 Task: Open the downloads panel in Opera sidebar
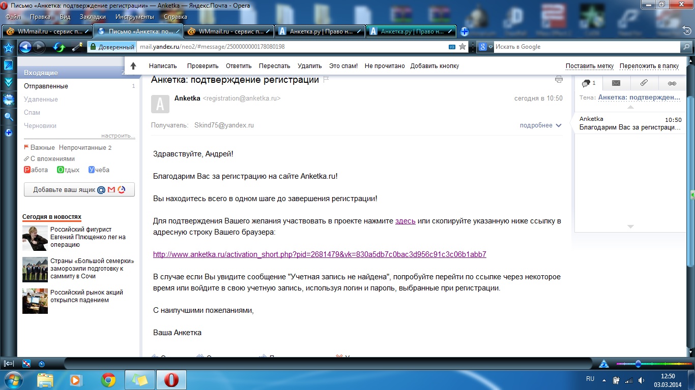pos(8,82)
